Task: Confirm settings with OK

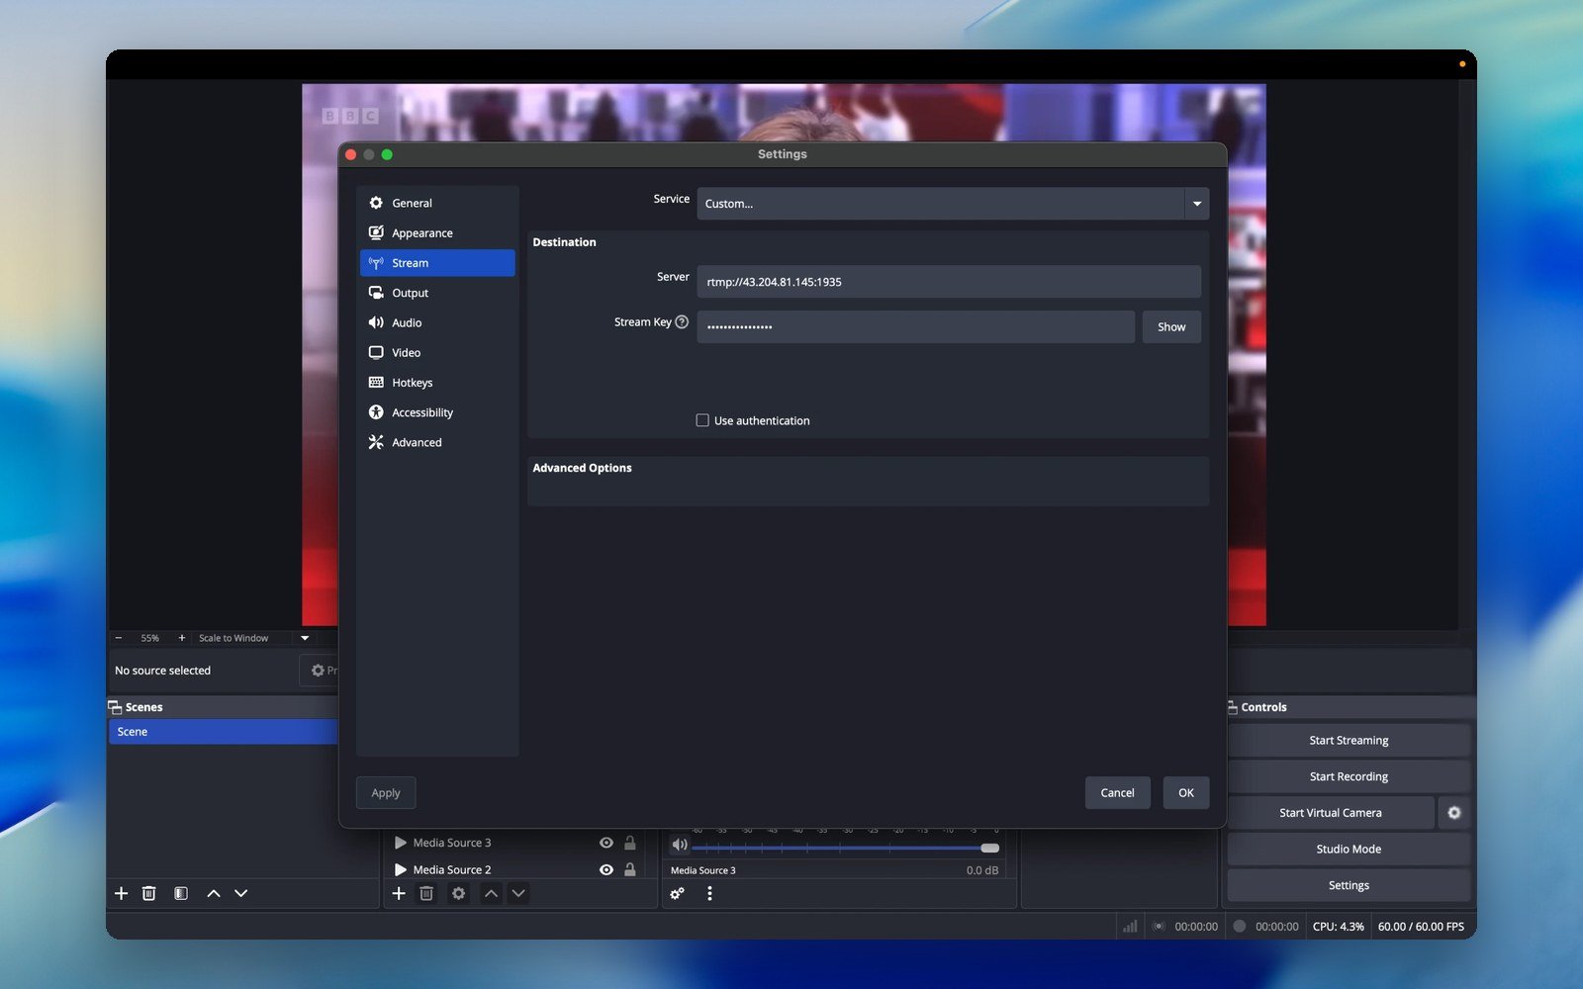Action: tap(1186, 793)
